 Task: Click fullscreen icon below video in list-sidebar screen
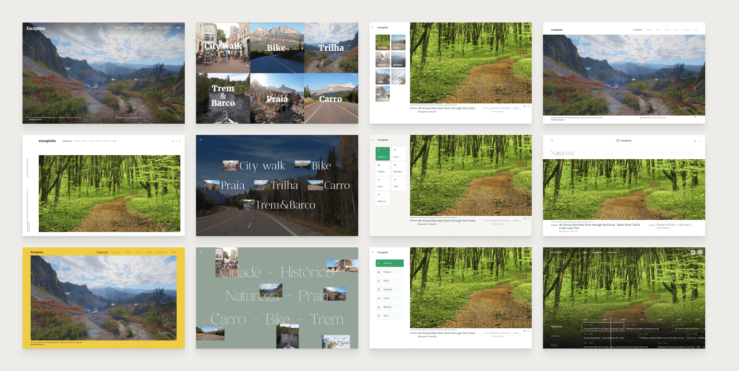tap(529, 331)
